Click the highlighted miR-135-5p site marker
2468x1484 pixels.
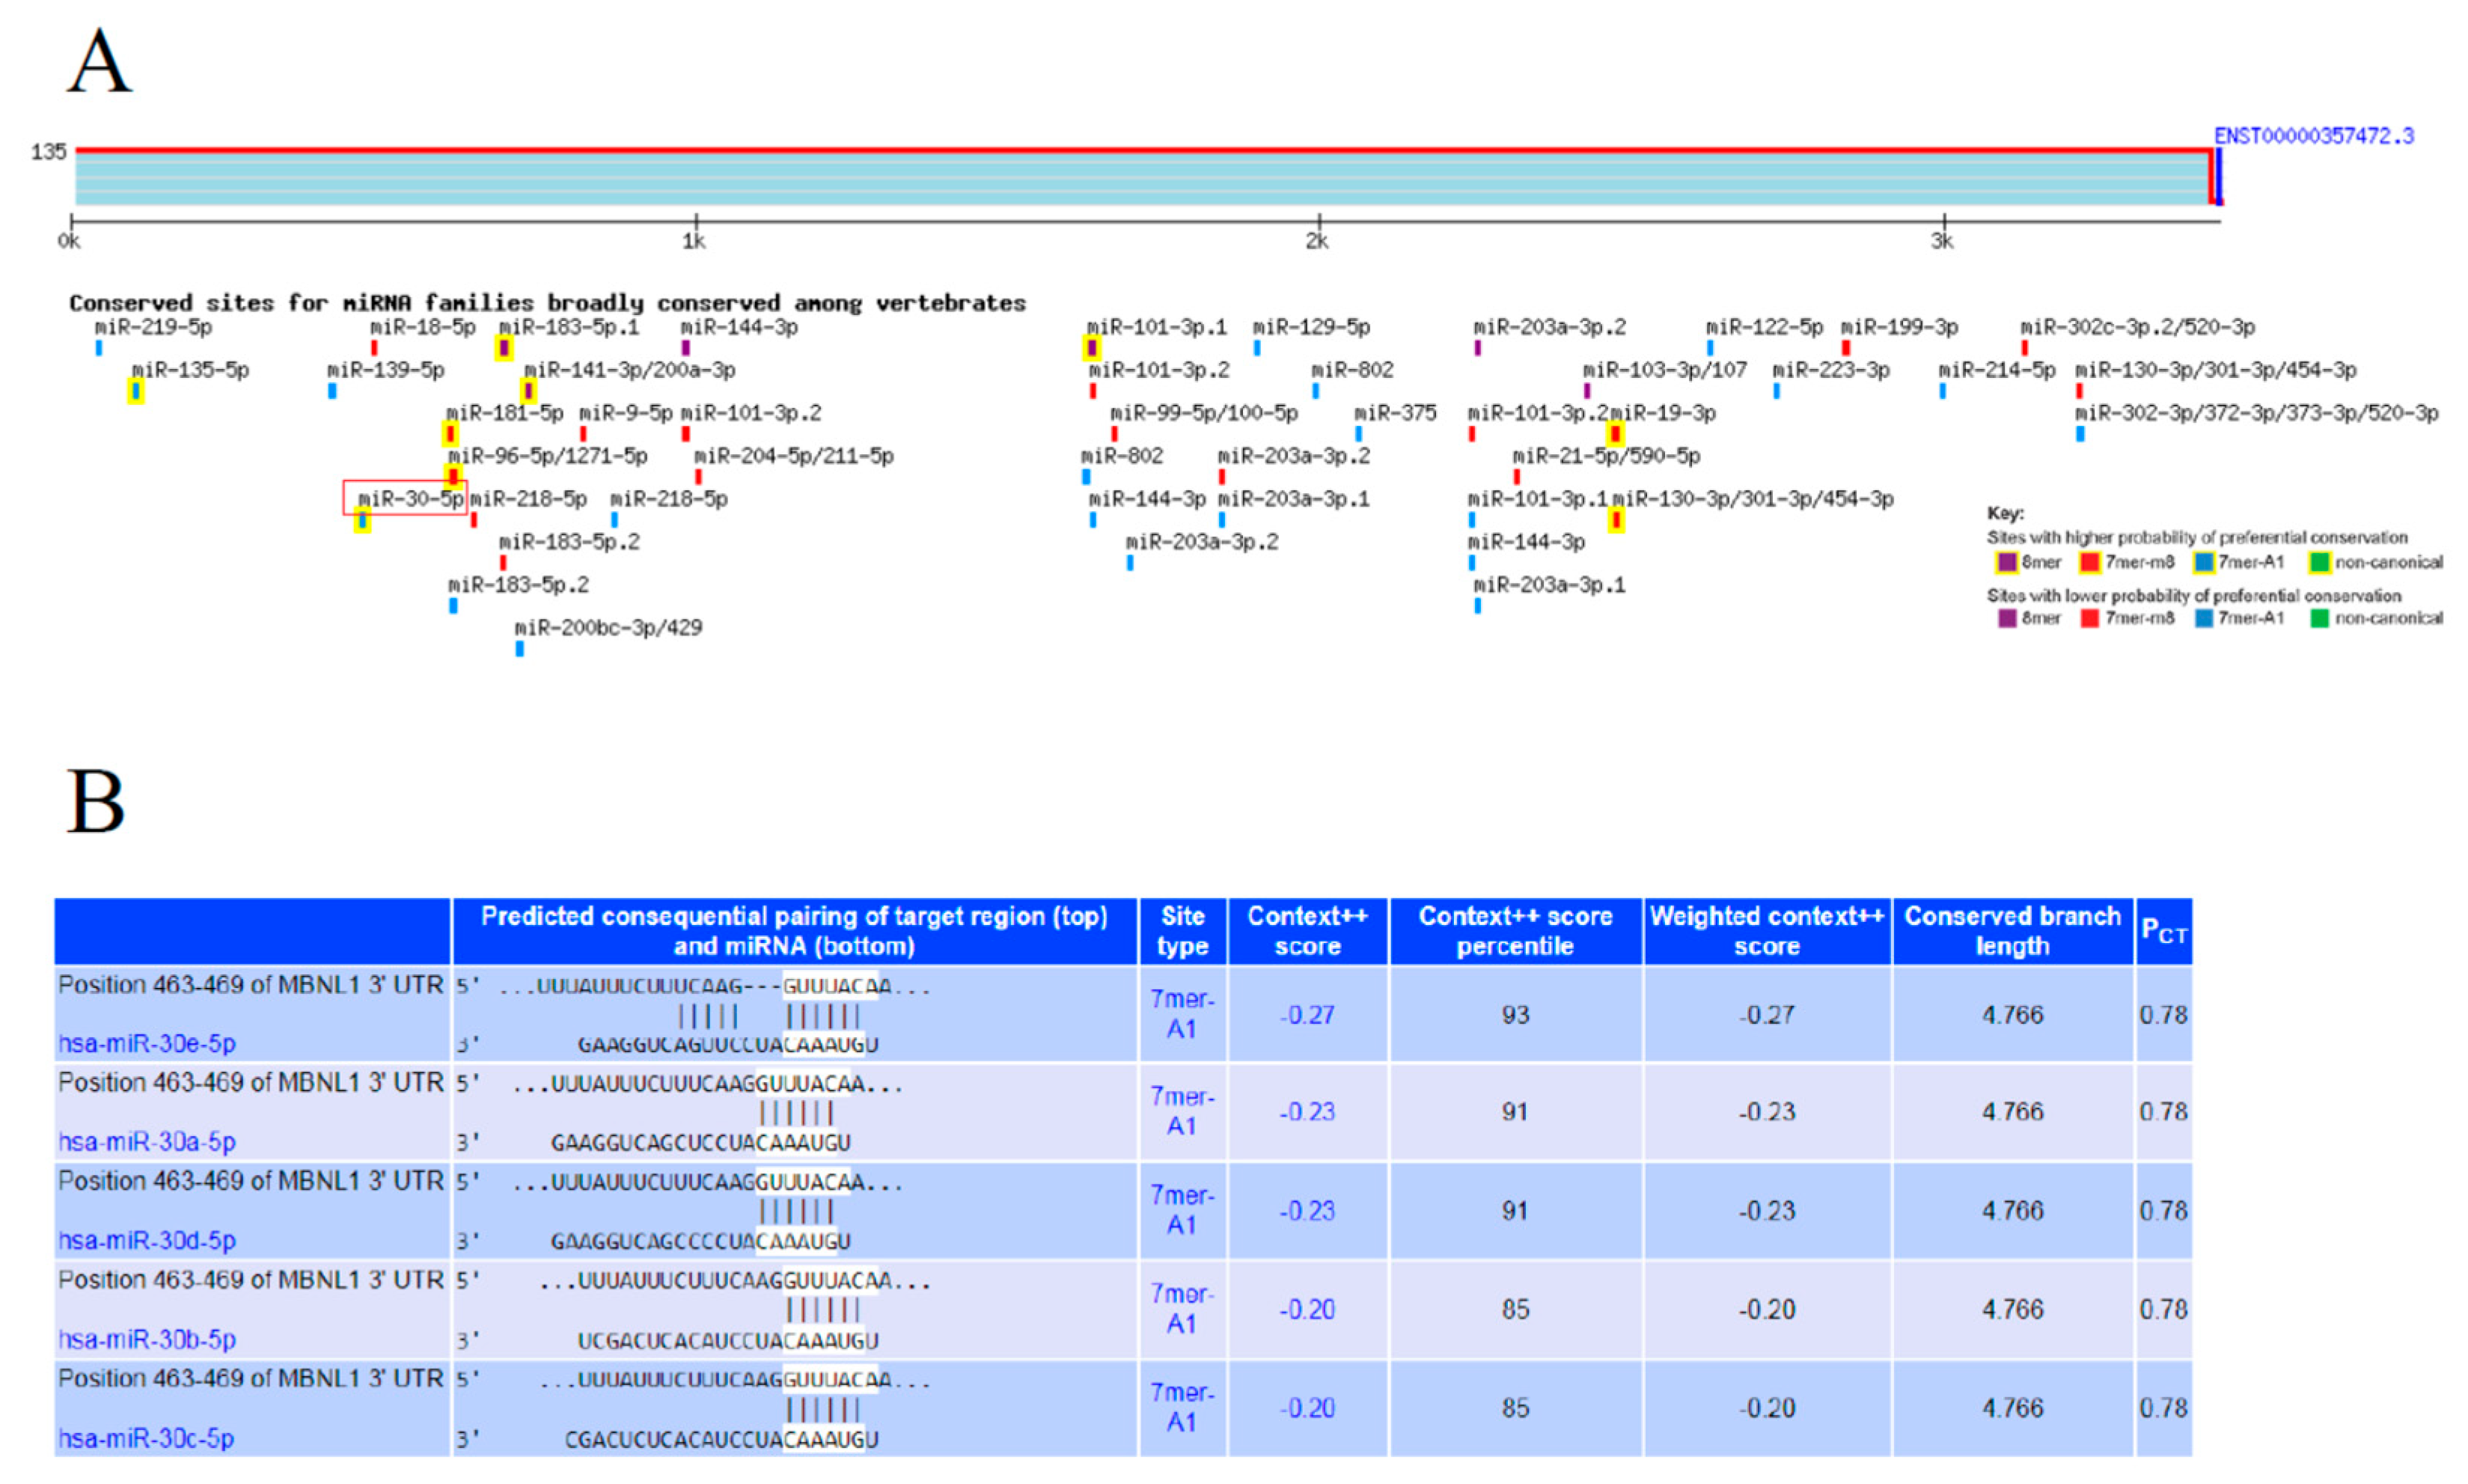136,391
